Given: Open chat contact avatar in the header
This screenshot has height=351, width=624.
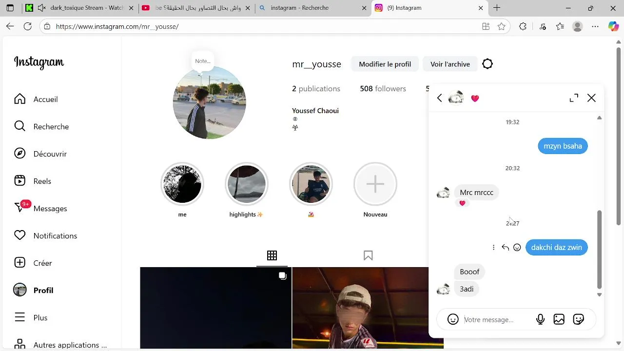Looking at the screenshot, I should coord(456,98).
